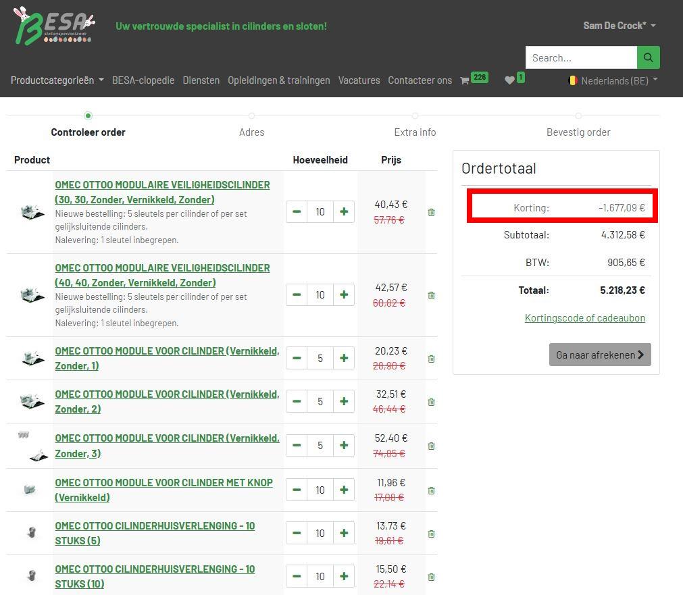Increase quantity of Cilinderhuisverlenging (10)

click(x=344, y=577)
